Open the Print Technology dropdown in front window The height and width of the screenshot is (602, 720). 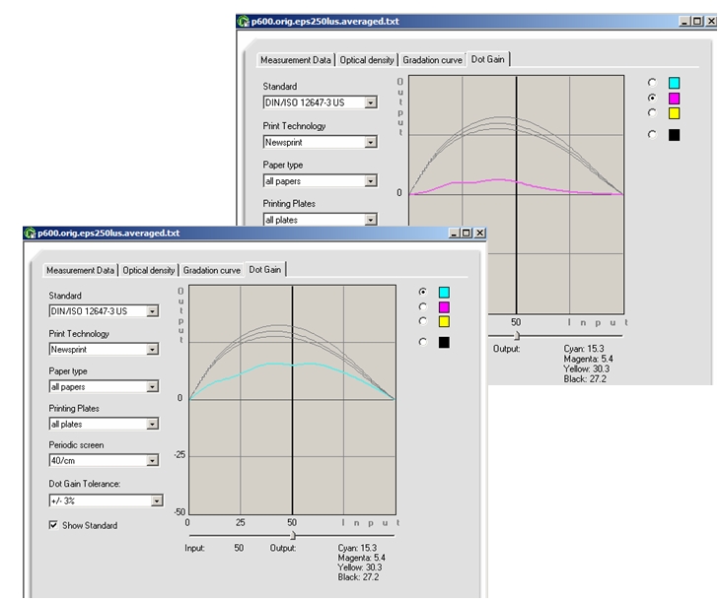coord(104,349)
